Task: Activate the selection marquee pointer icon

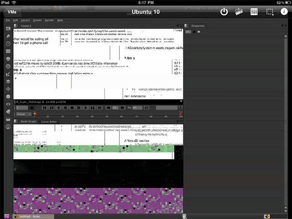Action: coord(270,12)
